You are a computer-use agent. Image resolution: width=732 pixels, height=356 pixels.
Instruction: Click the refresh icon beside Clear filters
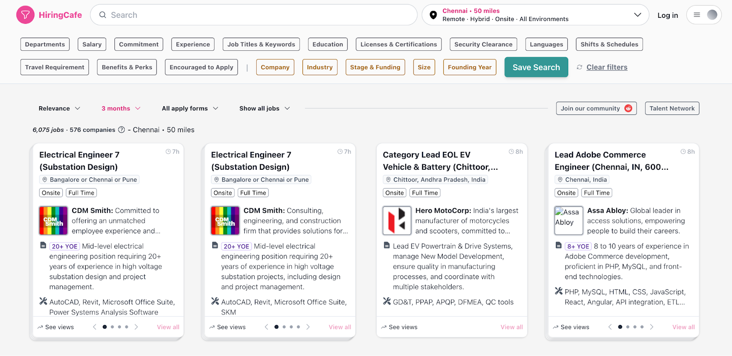580,67
